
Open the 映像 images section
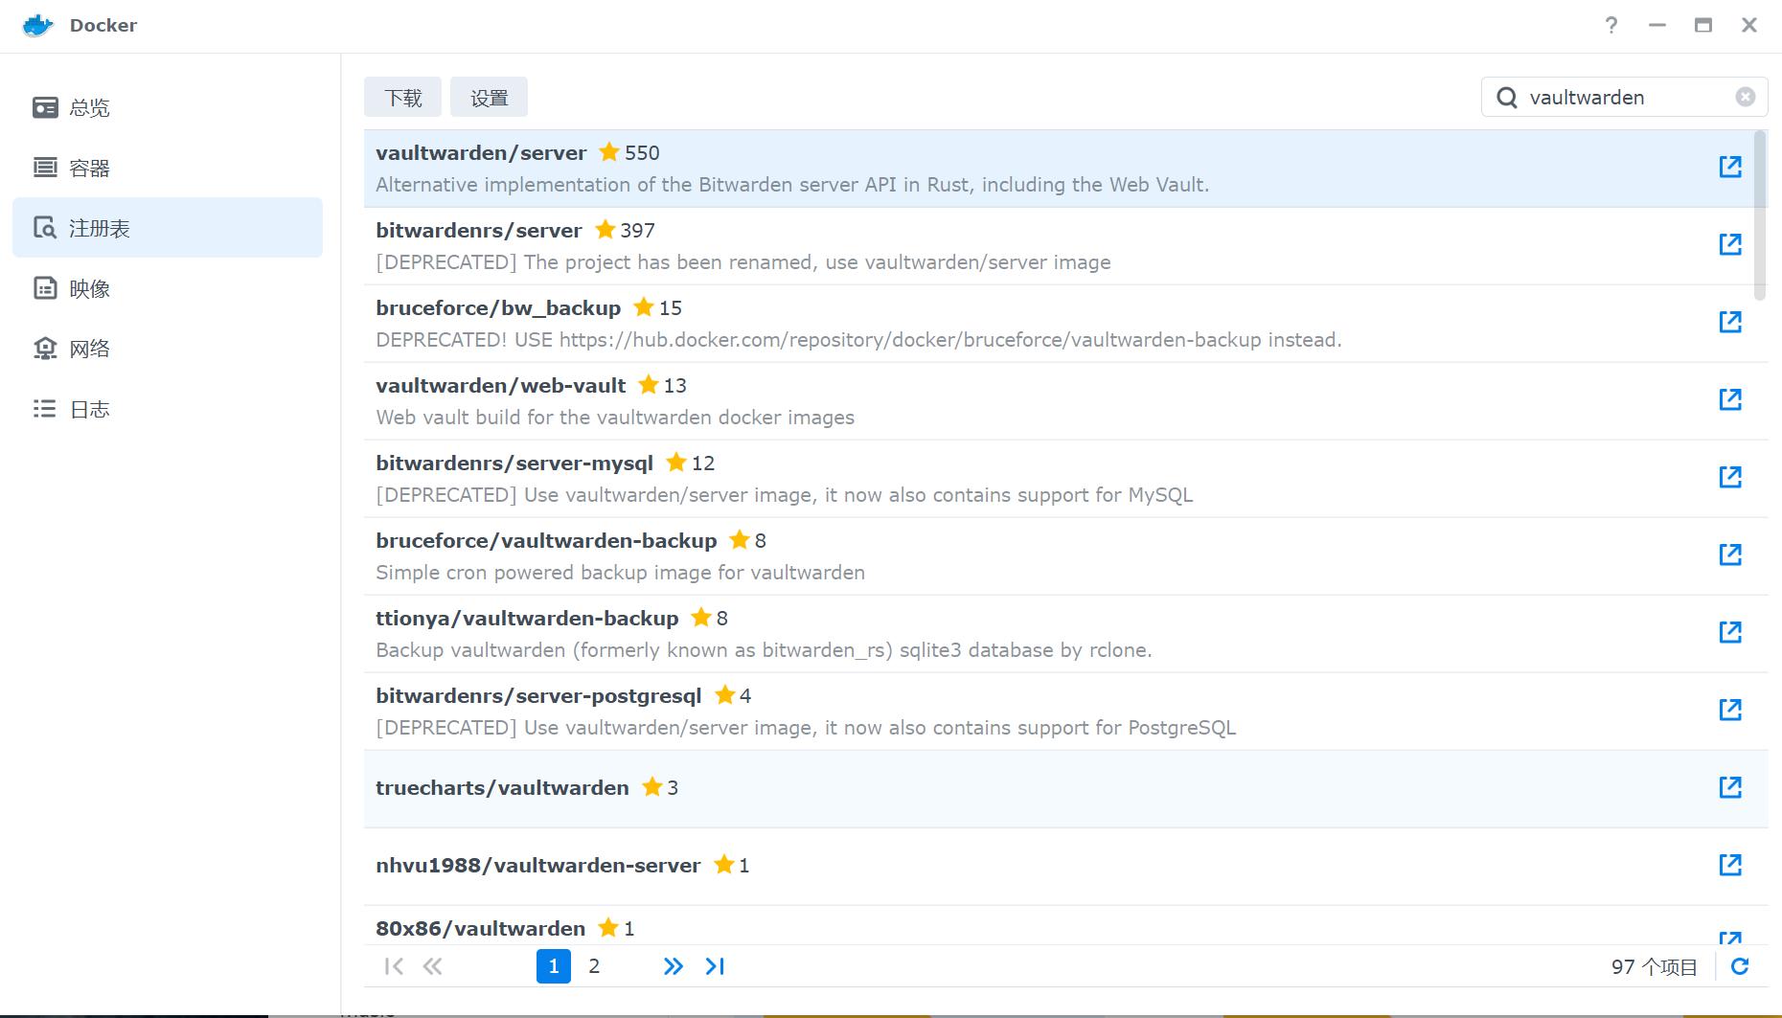tap(168, 288)
